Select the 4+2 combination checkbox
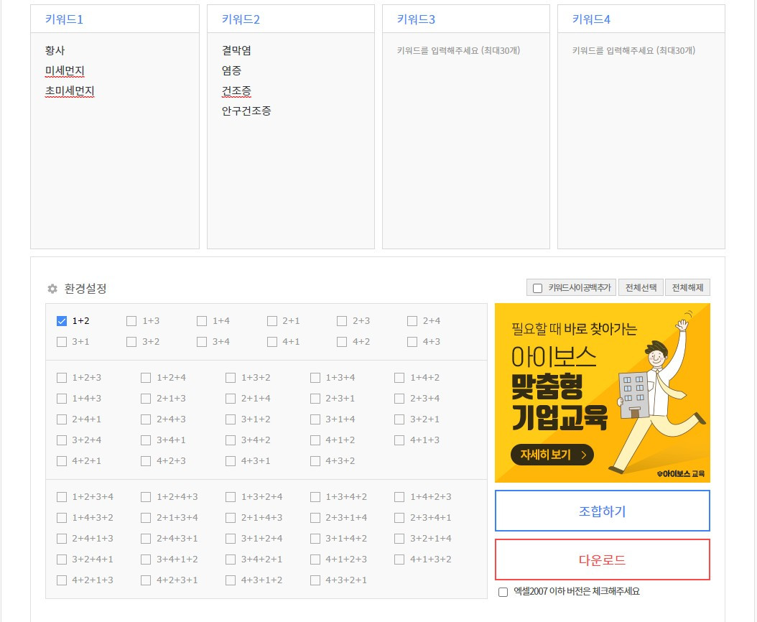This screenshot has width=757, height=622. [342, 342]
